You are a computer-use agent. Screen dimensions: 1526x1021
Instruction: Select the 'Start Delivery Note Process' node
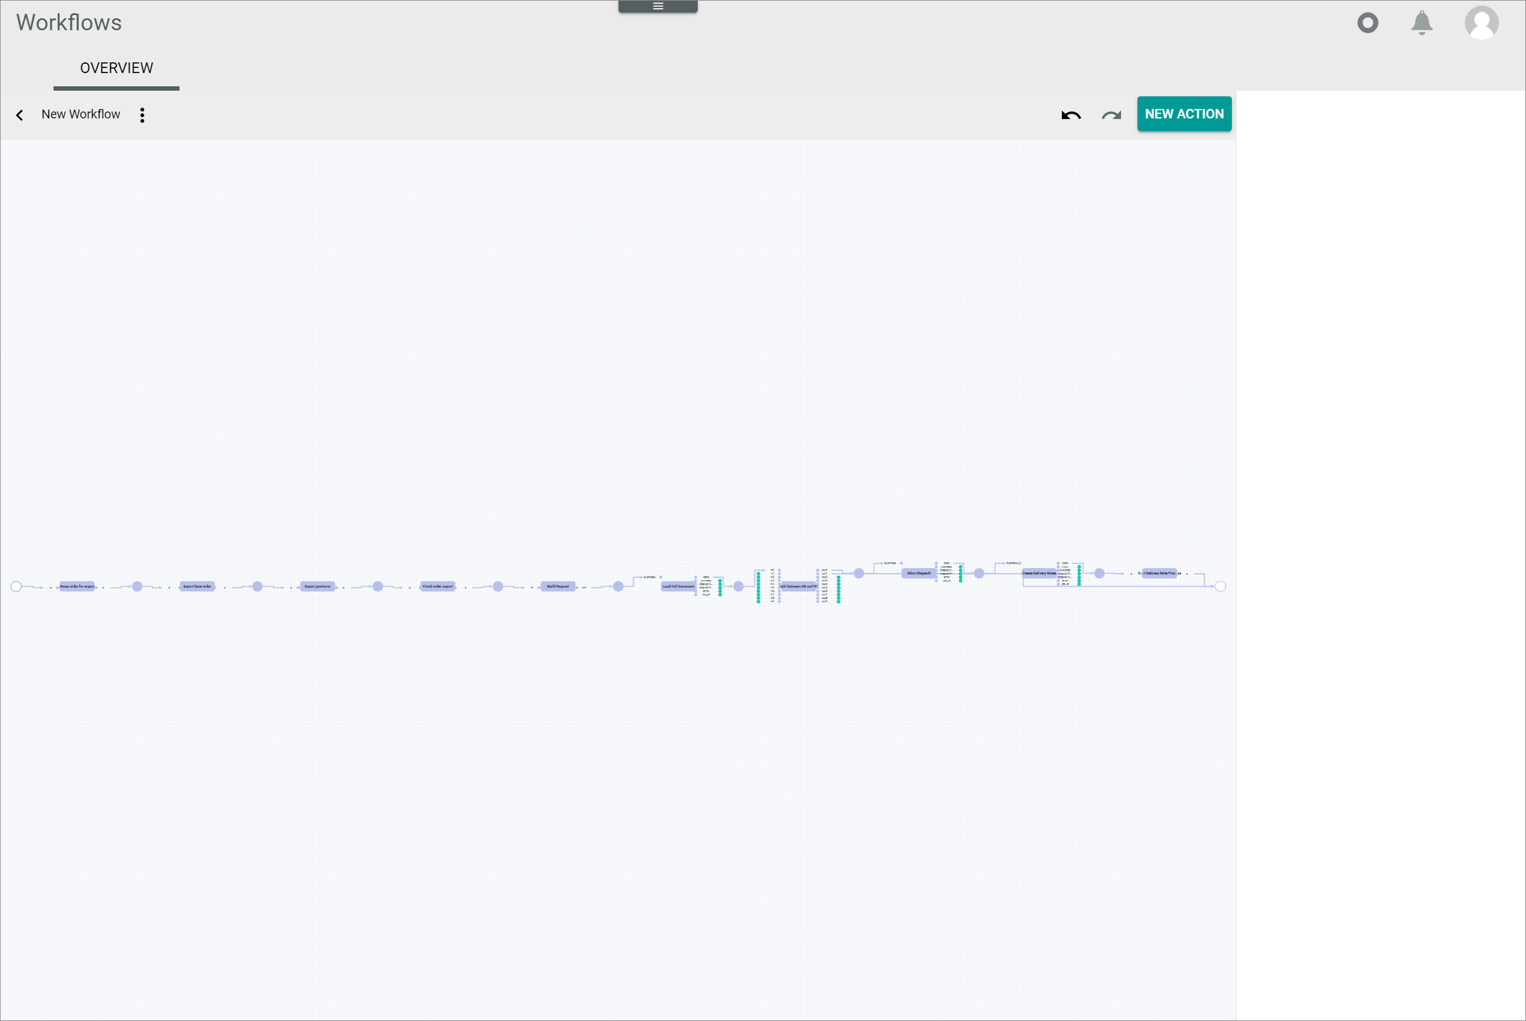click(1160, 574)
